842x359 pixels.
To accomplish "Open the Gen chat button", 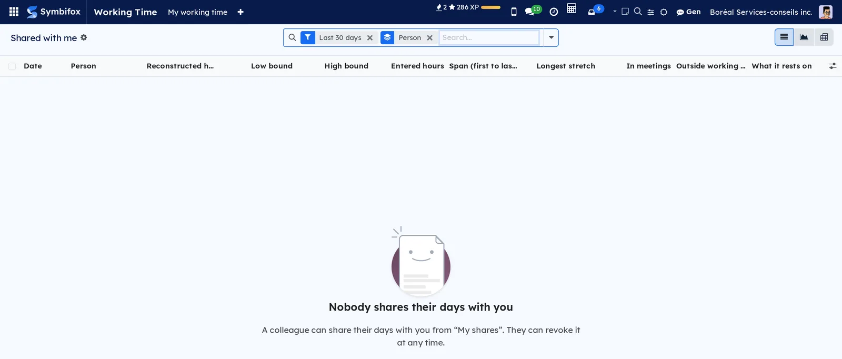I will pos(688,12).
